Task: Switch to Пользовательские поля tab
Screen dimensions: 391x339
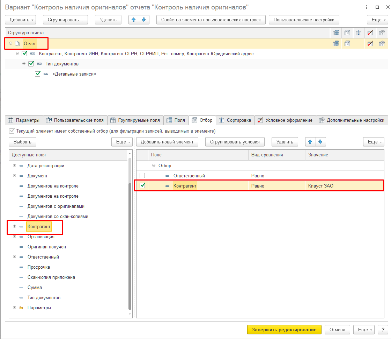Action: (x=75, y=120)
